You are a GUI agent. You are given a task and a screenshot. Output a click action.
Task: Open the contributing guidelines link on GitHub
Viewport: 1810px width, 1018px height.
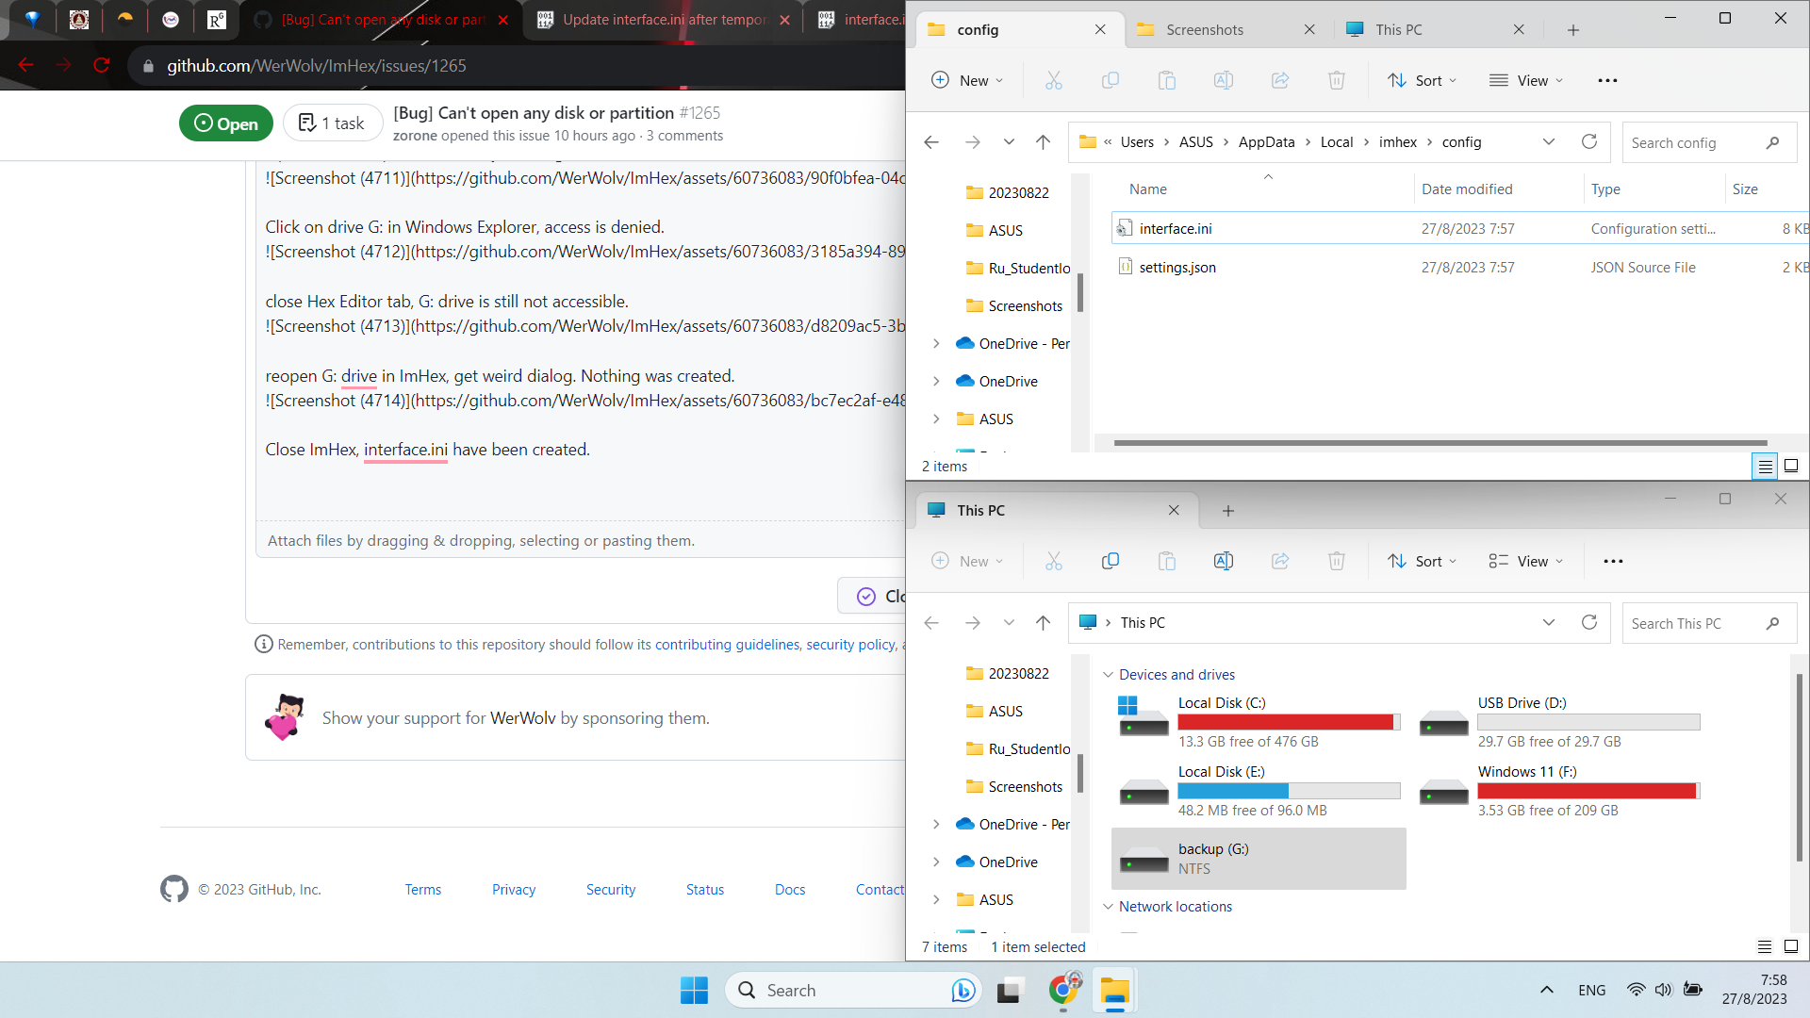coord(728,644)
